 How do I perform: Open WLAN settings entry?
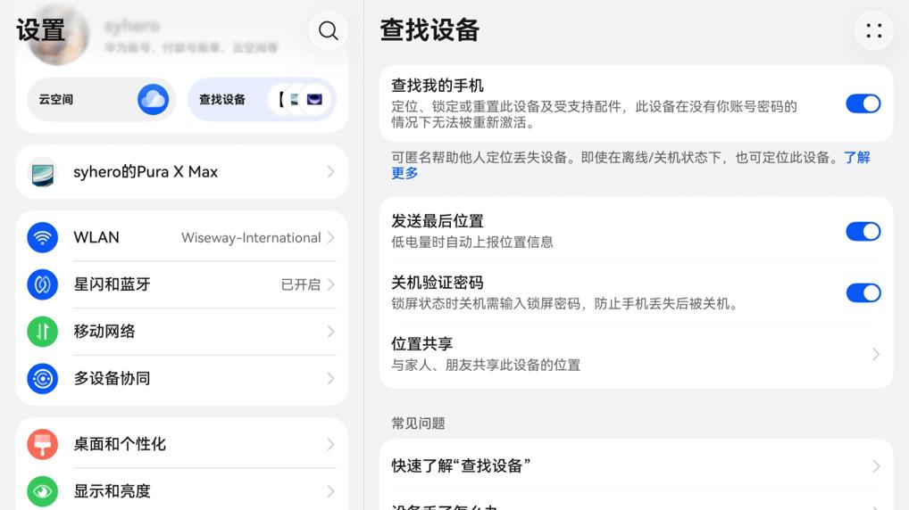tap(181, 237)
